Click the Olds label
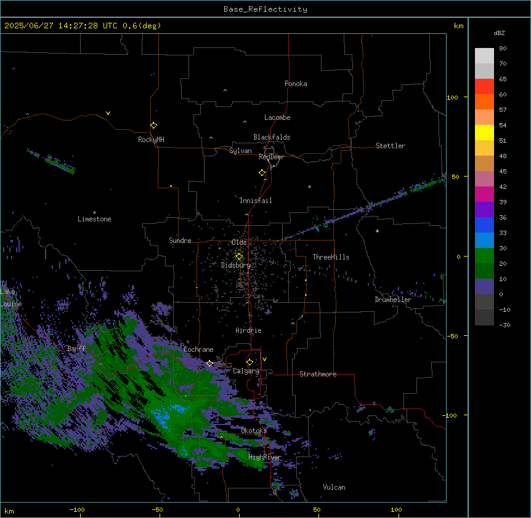 tap(239, 242)
